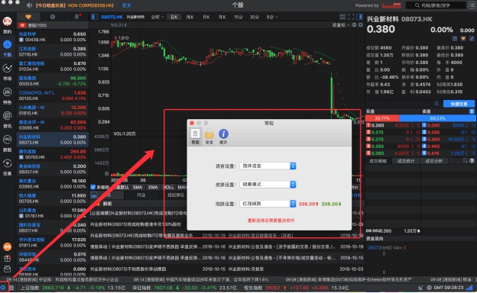The height and width of the screenshot is (293, 477).
Task: Open the 5分 timeframe dropdown
Action: (x=272, y=17)
